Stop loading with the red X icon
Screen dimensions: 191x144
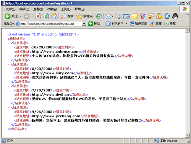(38, 16)
